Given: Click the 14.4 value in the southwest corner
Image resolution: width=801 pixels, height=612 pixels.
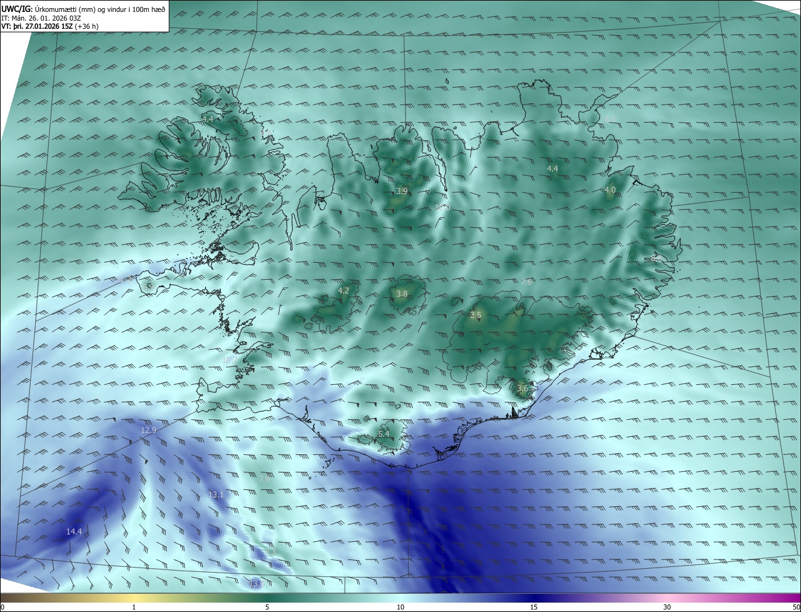Looking at the screenshot, I should coord(74,532).
